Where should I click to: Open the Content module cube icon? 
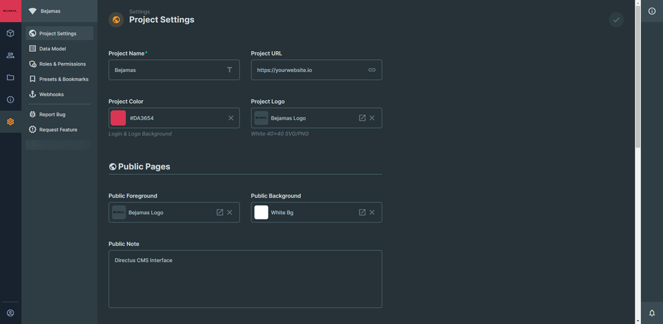[x=10, y=33]
